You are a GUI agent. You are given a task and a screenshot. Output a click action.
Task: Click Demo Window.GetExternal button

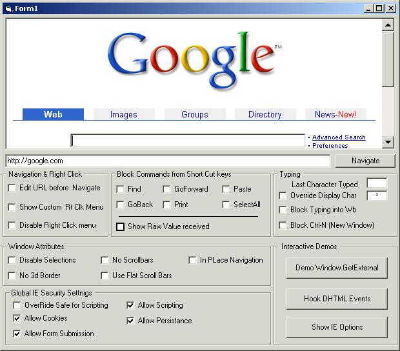click(337, 268)
